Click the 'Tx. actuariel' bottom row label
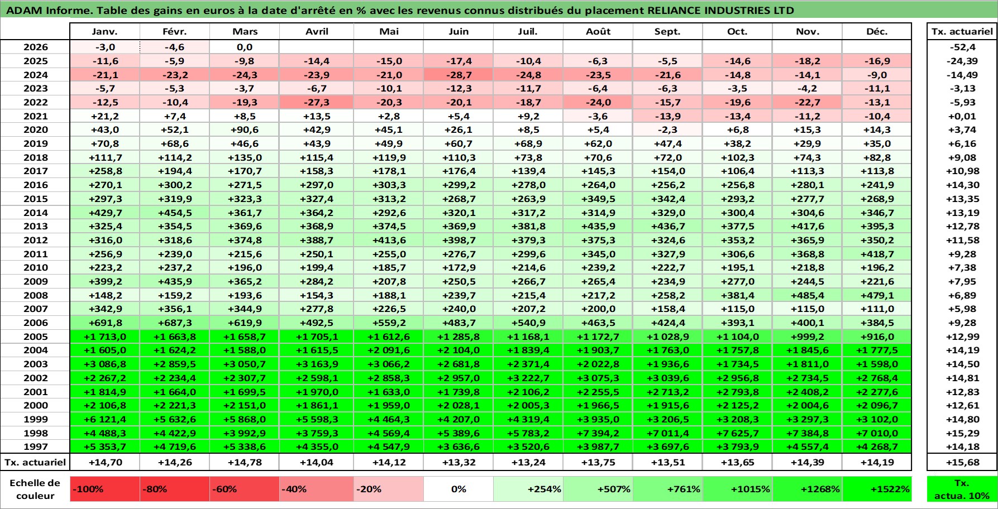 coord(35,462)
